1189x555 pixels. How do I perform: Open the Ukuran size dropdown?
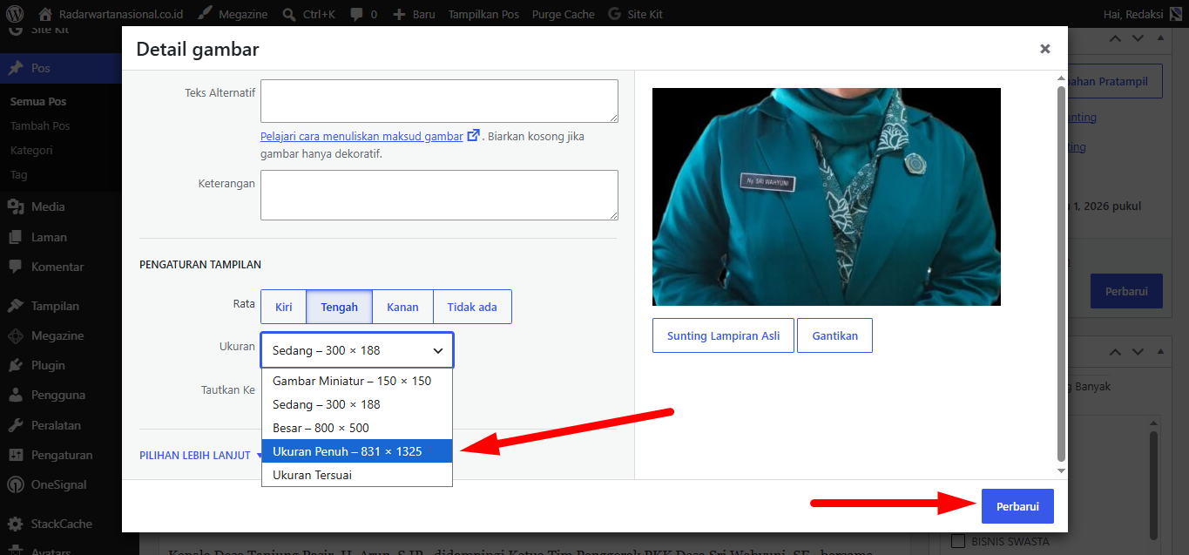[x=357, y=350]
